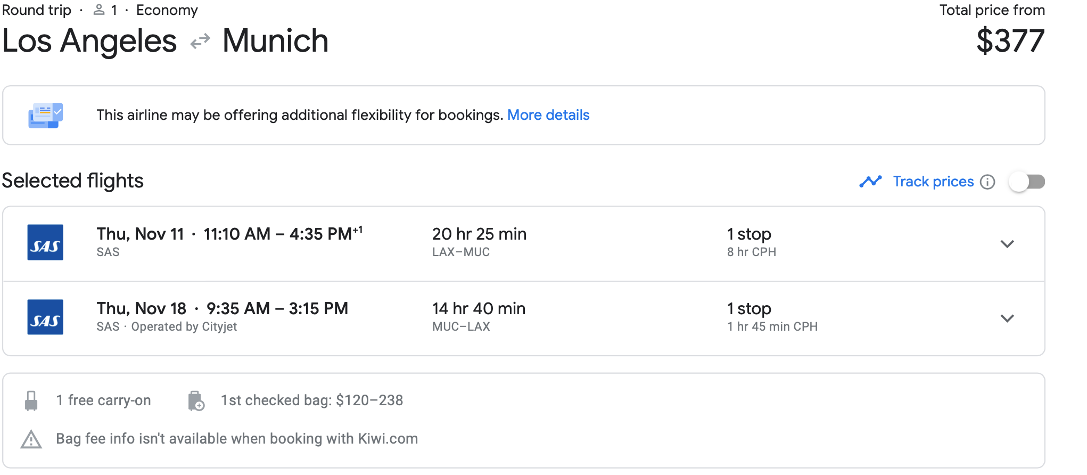Click the 8 hr CPH layover text

(751, 252)
